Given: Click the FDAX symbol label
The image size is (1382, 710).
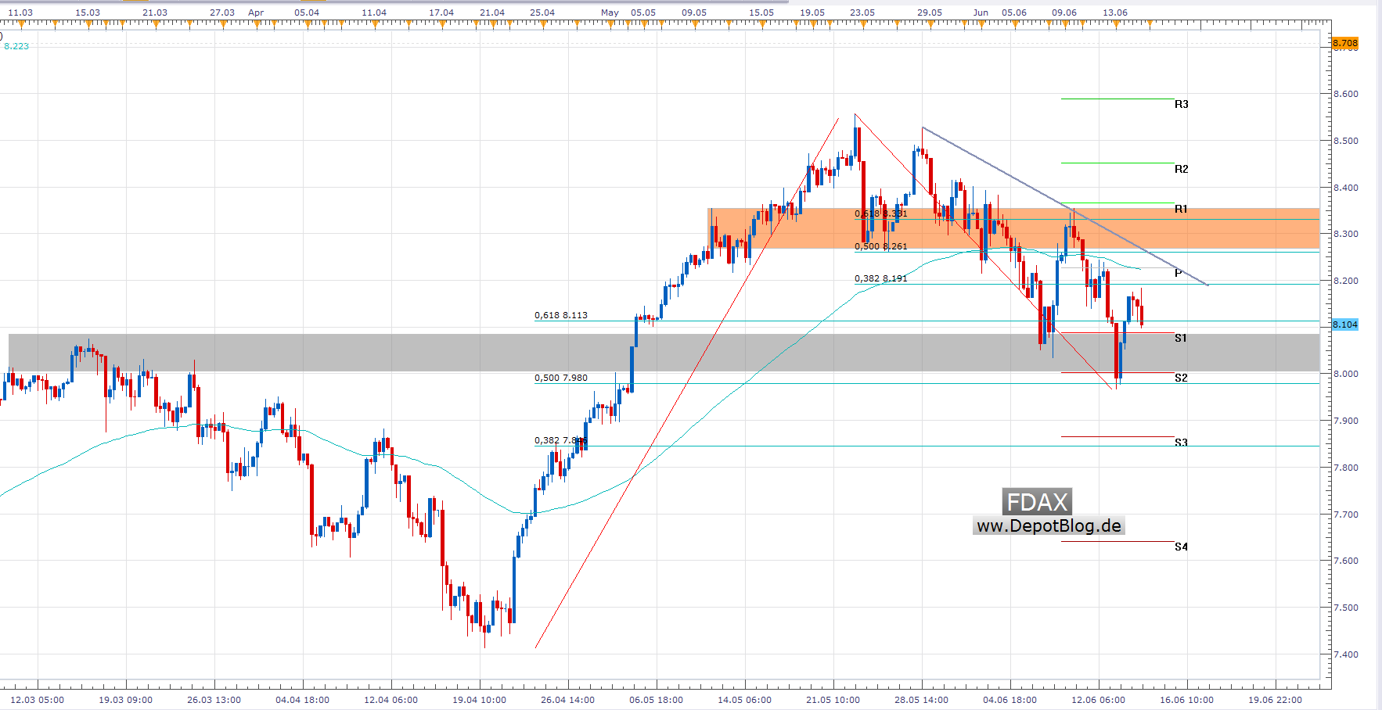Looking at the screenshot, I should 1037,502.
